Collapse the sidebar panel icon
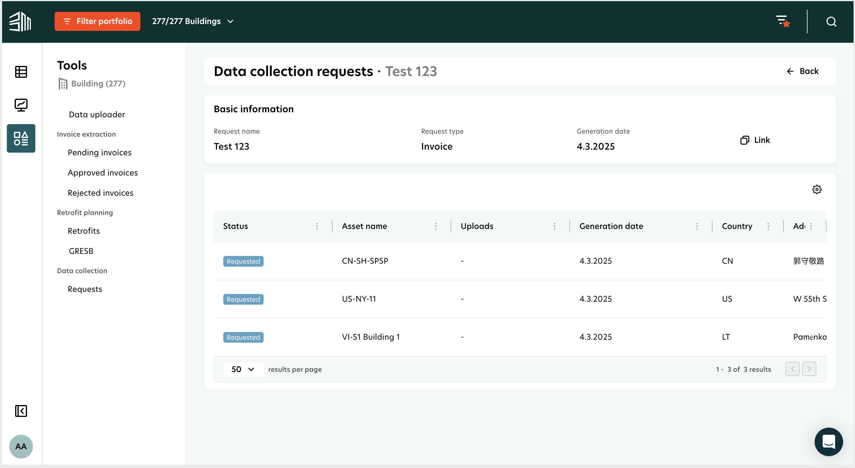 (21, 411)
